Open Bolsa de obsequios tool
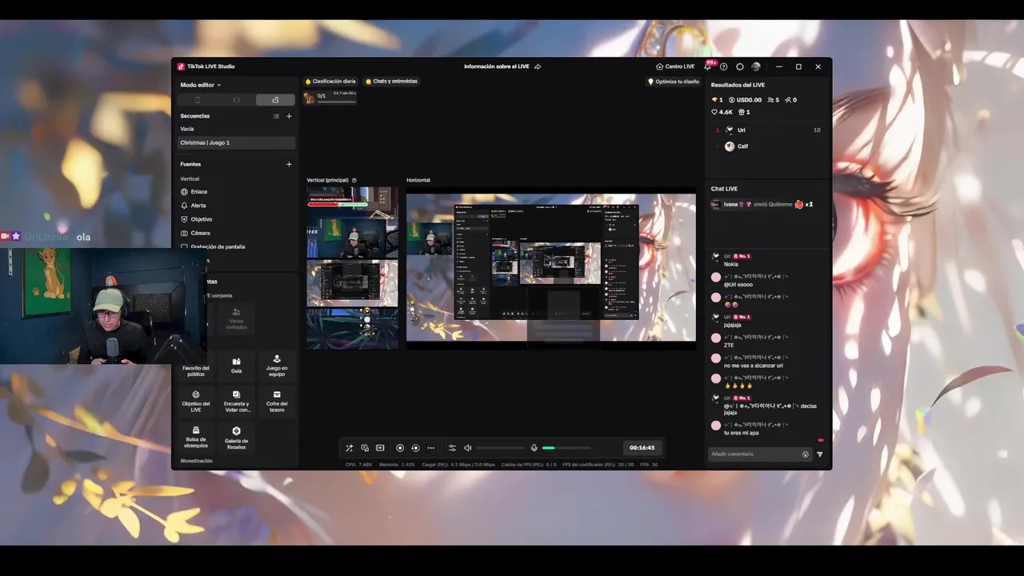 tap(196, 437)
